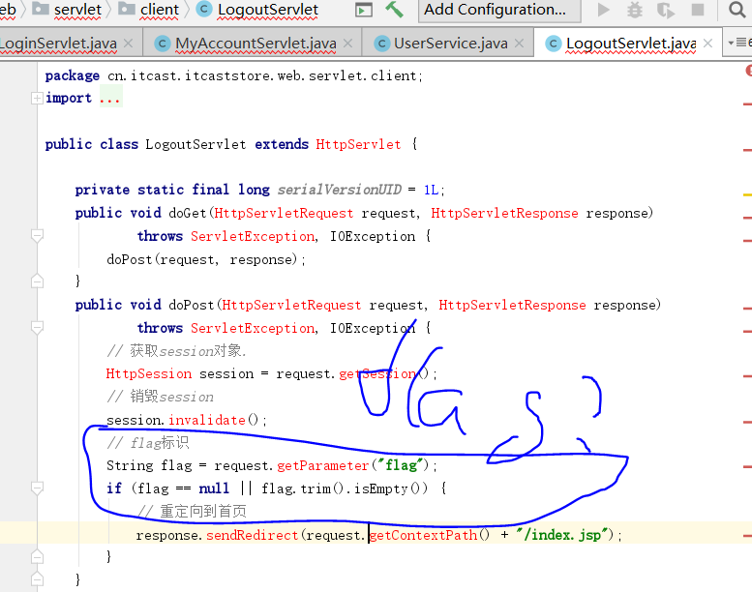The height and width of the screenshot is (592, 752).
Task: Switch to LoginServlet.java tab
Action: coord(58,44)
